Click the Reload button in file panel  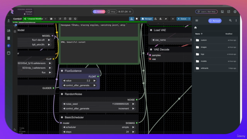click(x=215, y=20)
